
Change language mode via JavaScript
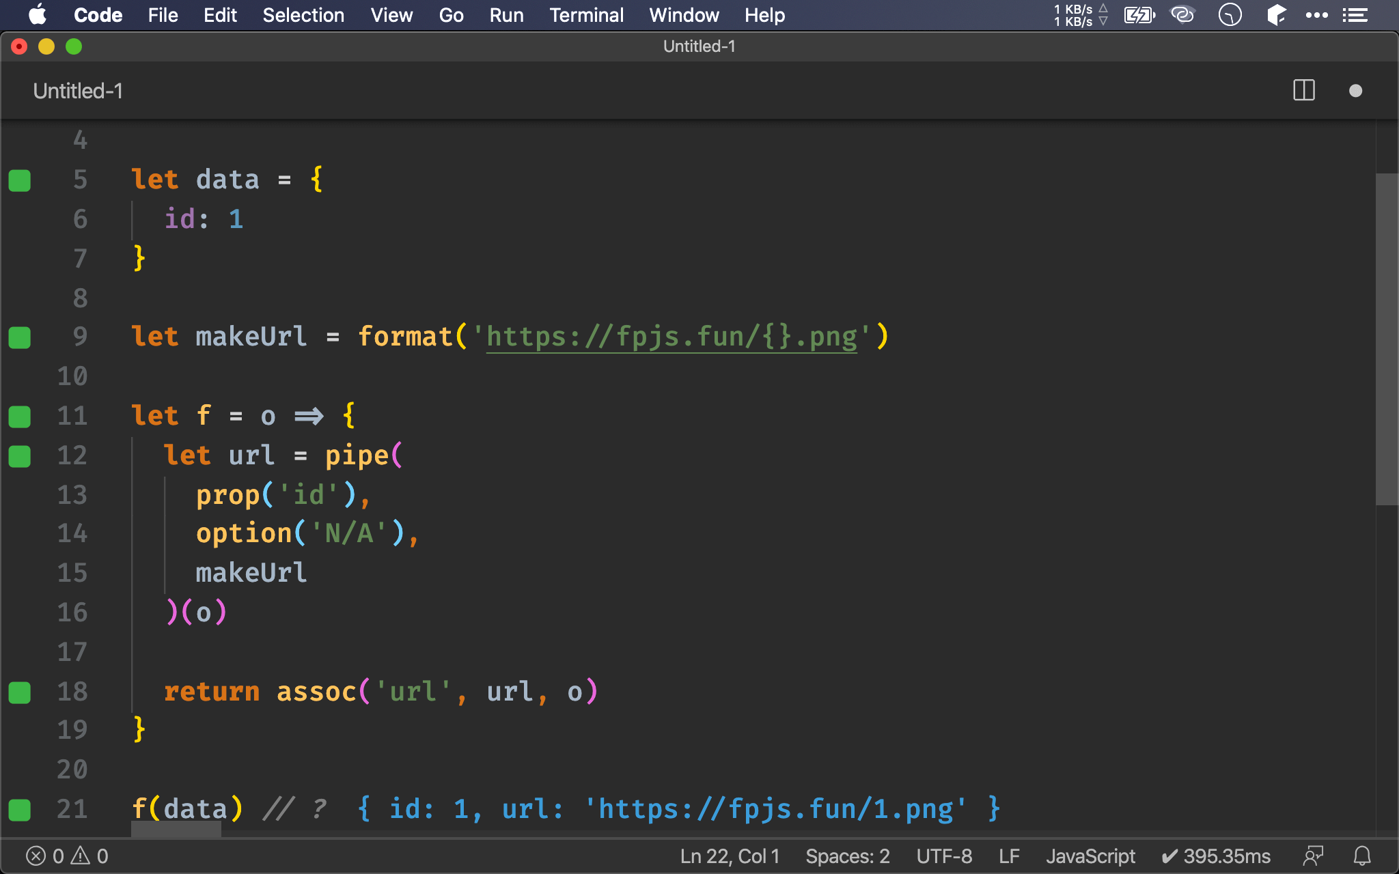click(x=1090, y=856)
